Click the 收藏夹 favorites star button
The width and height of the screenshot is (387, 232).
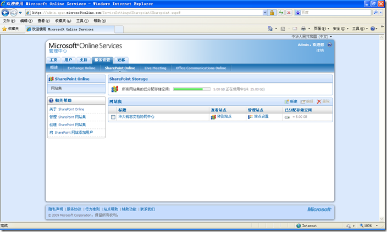(x=10, y=29)
